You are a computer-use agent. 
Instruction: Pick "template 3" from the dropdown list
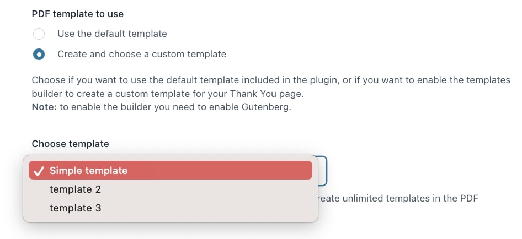coord(171,208)
